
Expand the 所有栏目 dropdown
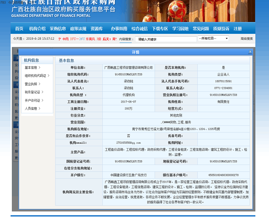[x=213, y=38]
